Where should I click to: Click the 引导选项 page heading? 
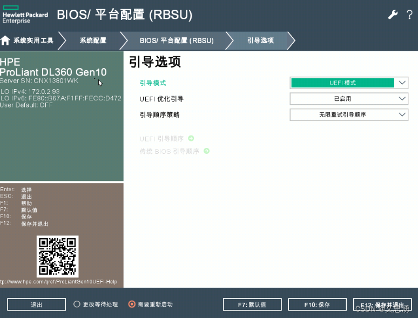[155, 62]
